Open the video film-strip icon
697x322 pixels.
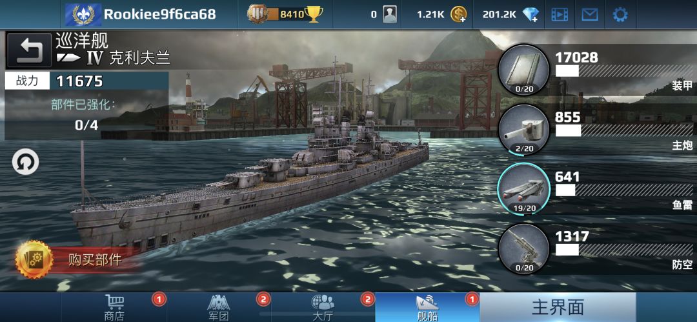pyautogui.click(x=560, y=15)
